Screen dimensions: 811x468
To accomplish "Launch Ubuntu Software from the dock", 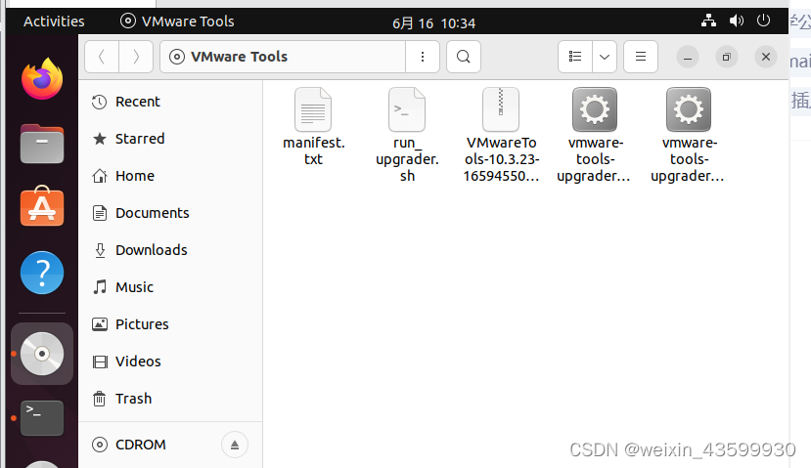I will point(42,206).
